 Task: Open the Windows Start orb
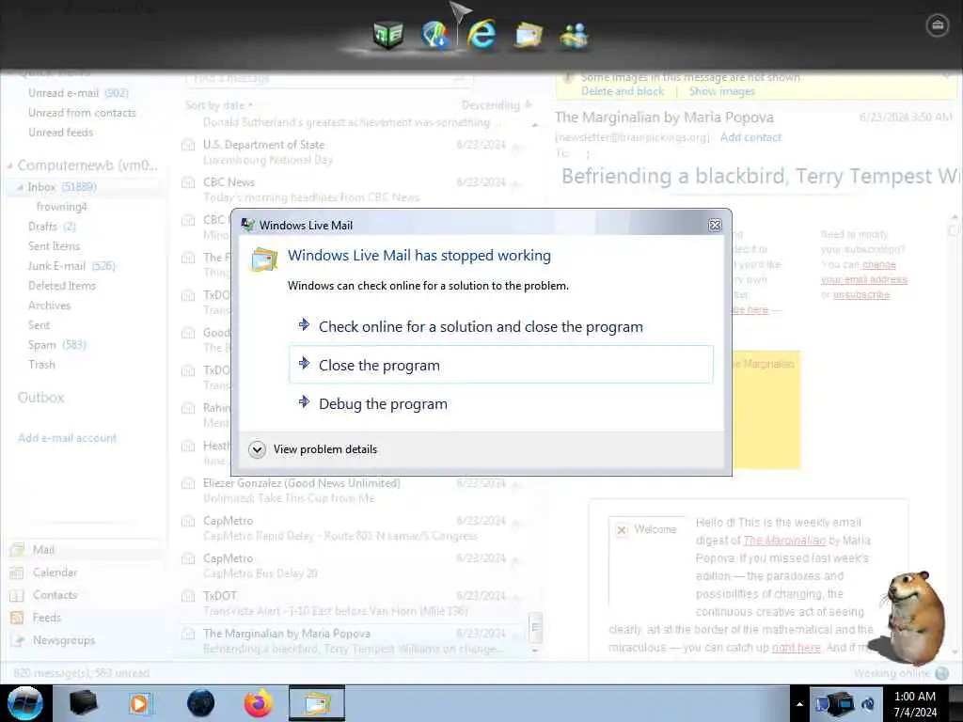(x=25, y=703)
